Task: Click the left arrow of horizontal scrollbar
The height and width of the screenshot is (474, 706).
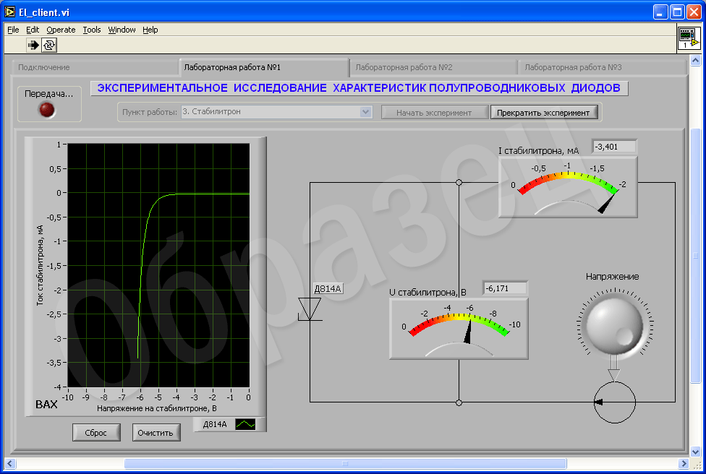Action: click(x=10, y=463)
